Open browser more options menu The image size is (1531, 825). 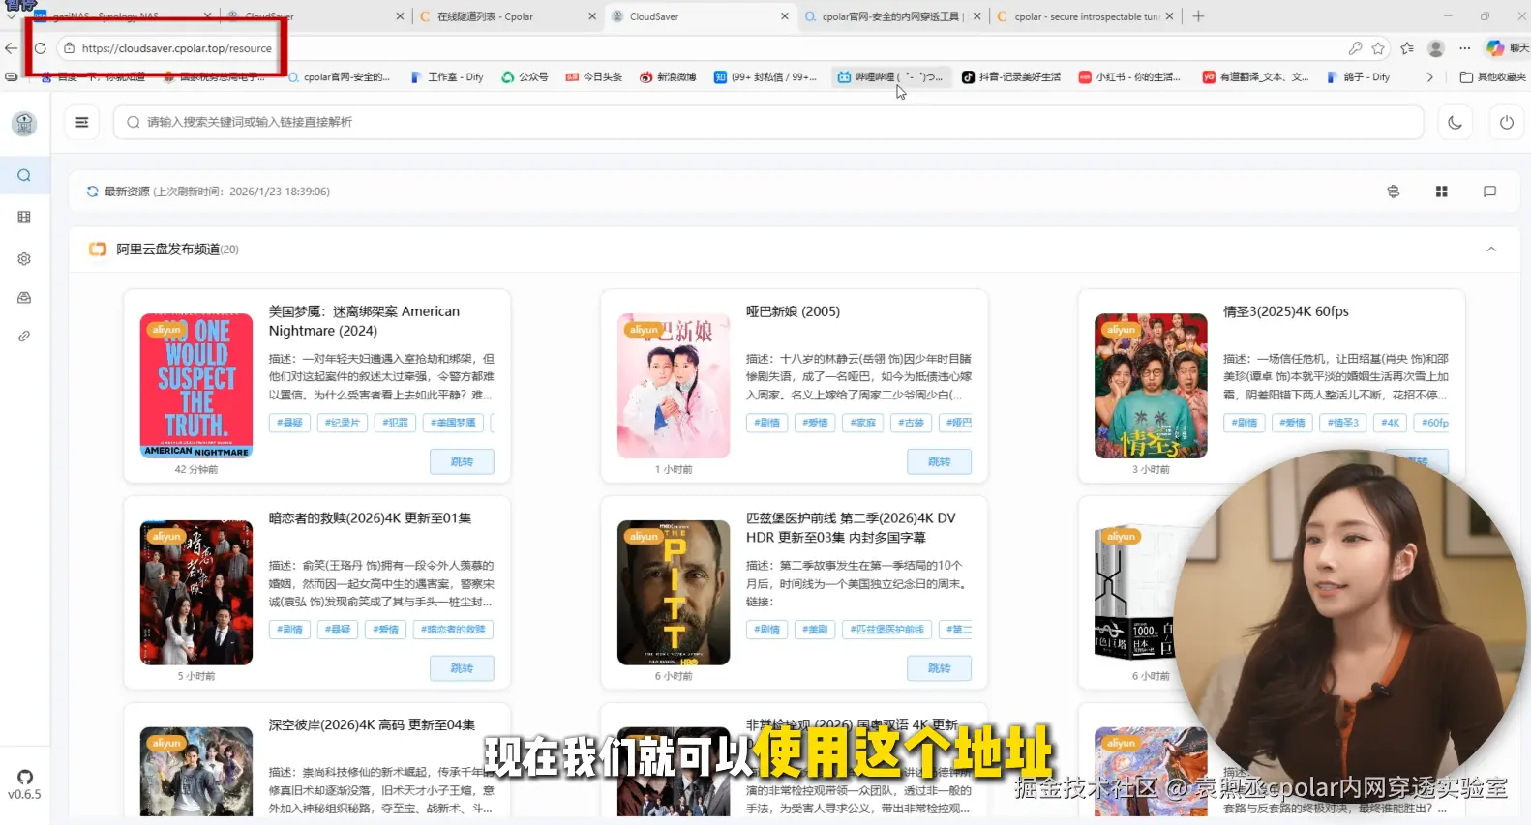point(1465,48)
